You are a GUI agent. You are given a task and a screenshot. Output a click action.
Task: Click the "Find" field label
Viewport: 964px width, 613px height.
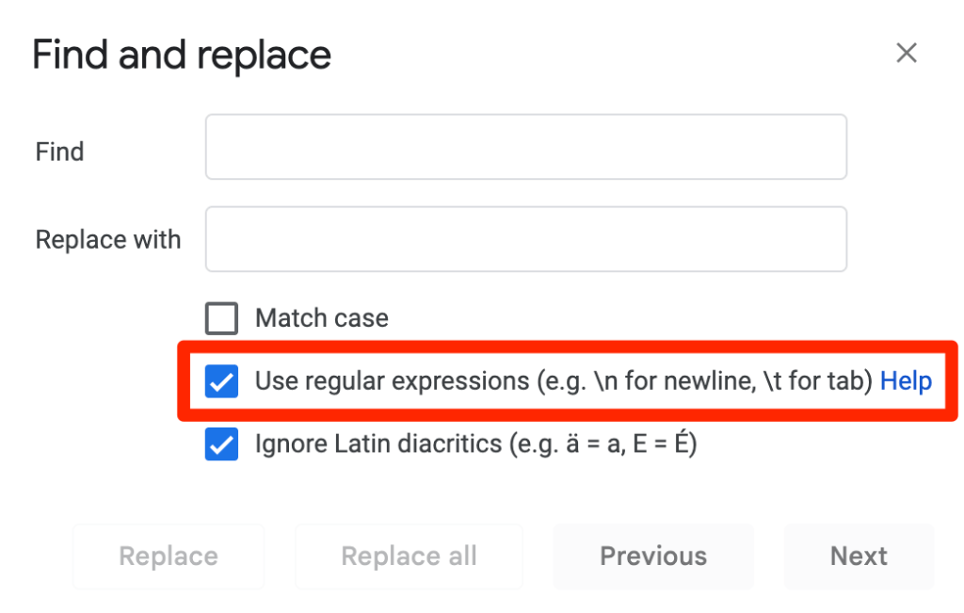60,152
